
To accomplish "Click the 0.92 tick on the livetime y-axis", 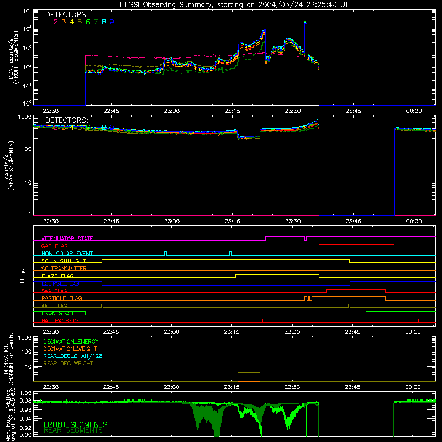I will click(26, 428).
